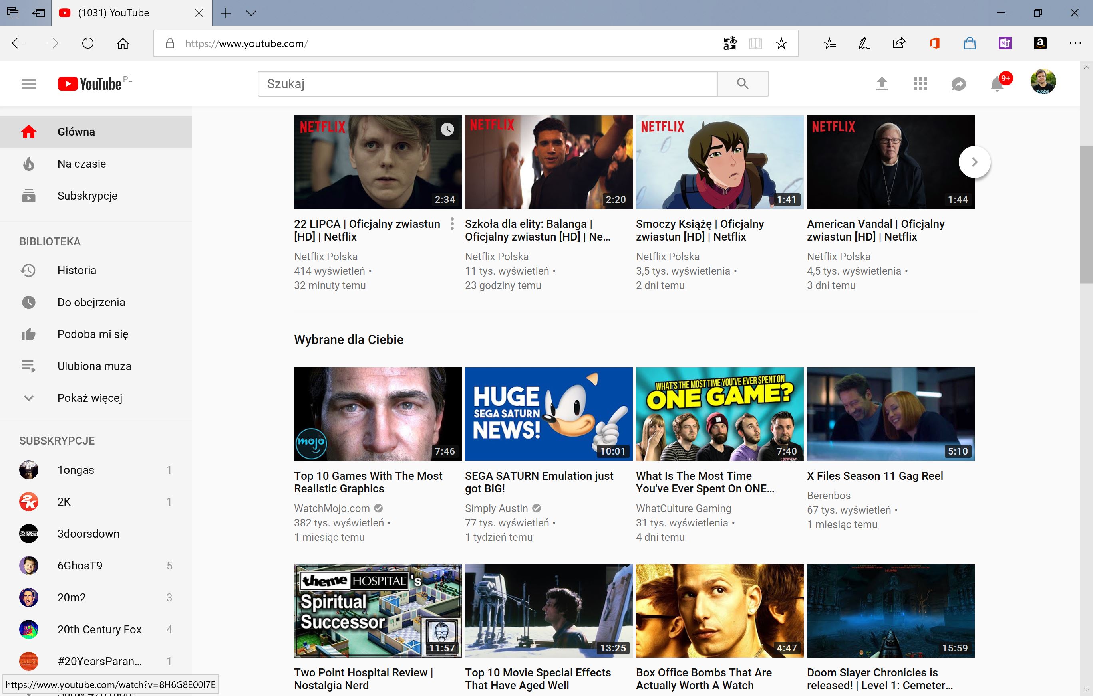Click the add notes pen icon

coord(864,43)
